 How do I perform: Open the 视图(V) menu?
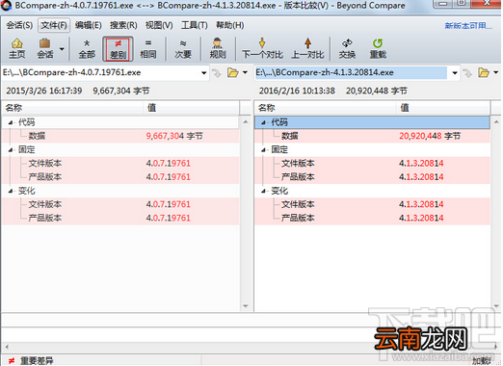(x=159, y=25)
